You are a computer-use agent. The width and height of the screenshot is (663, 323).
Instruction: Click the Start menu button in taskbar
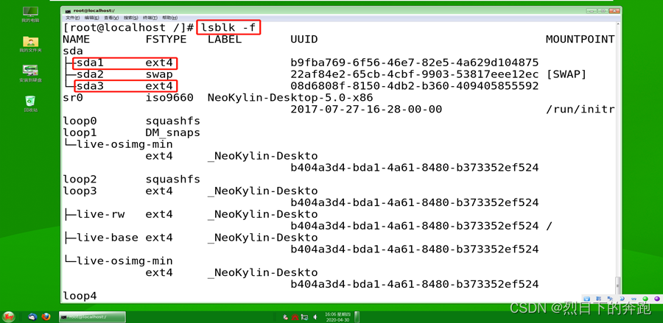click(8, 316)
